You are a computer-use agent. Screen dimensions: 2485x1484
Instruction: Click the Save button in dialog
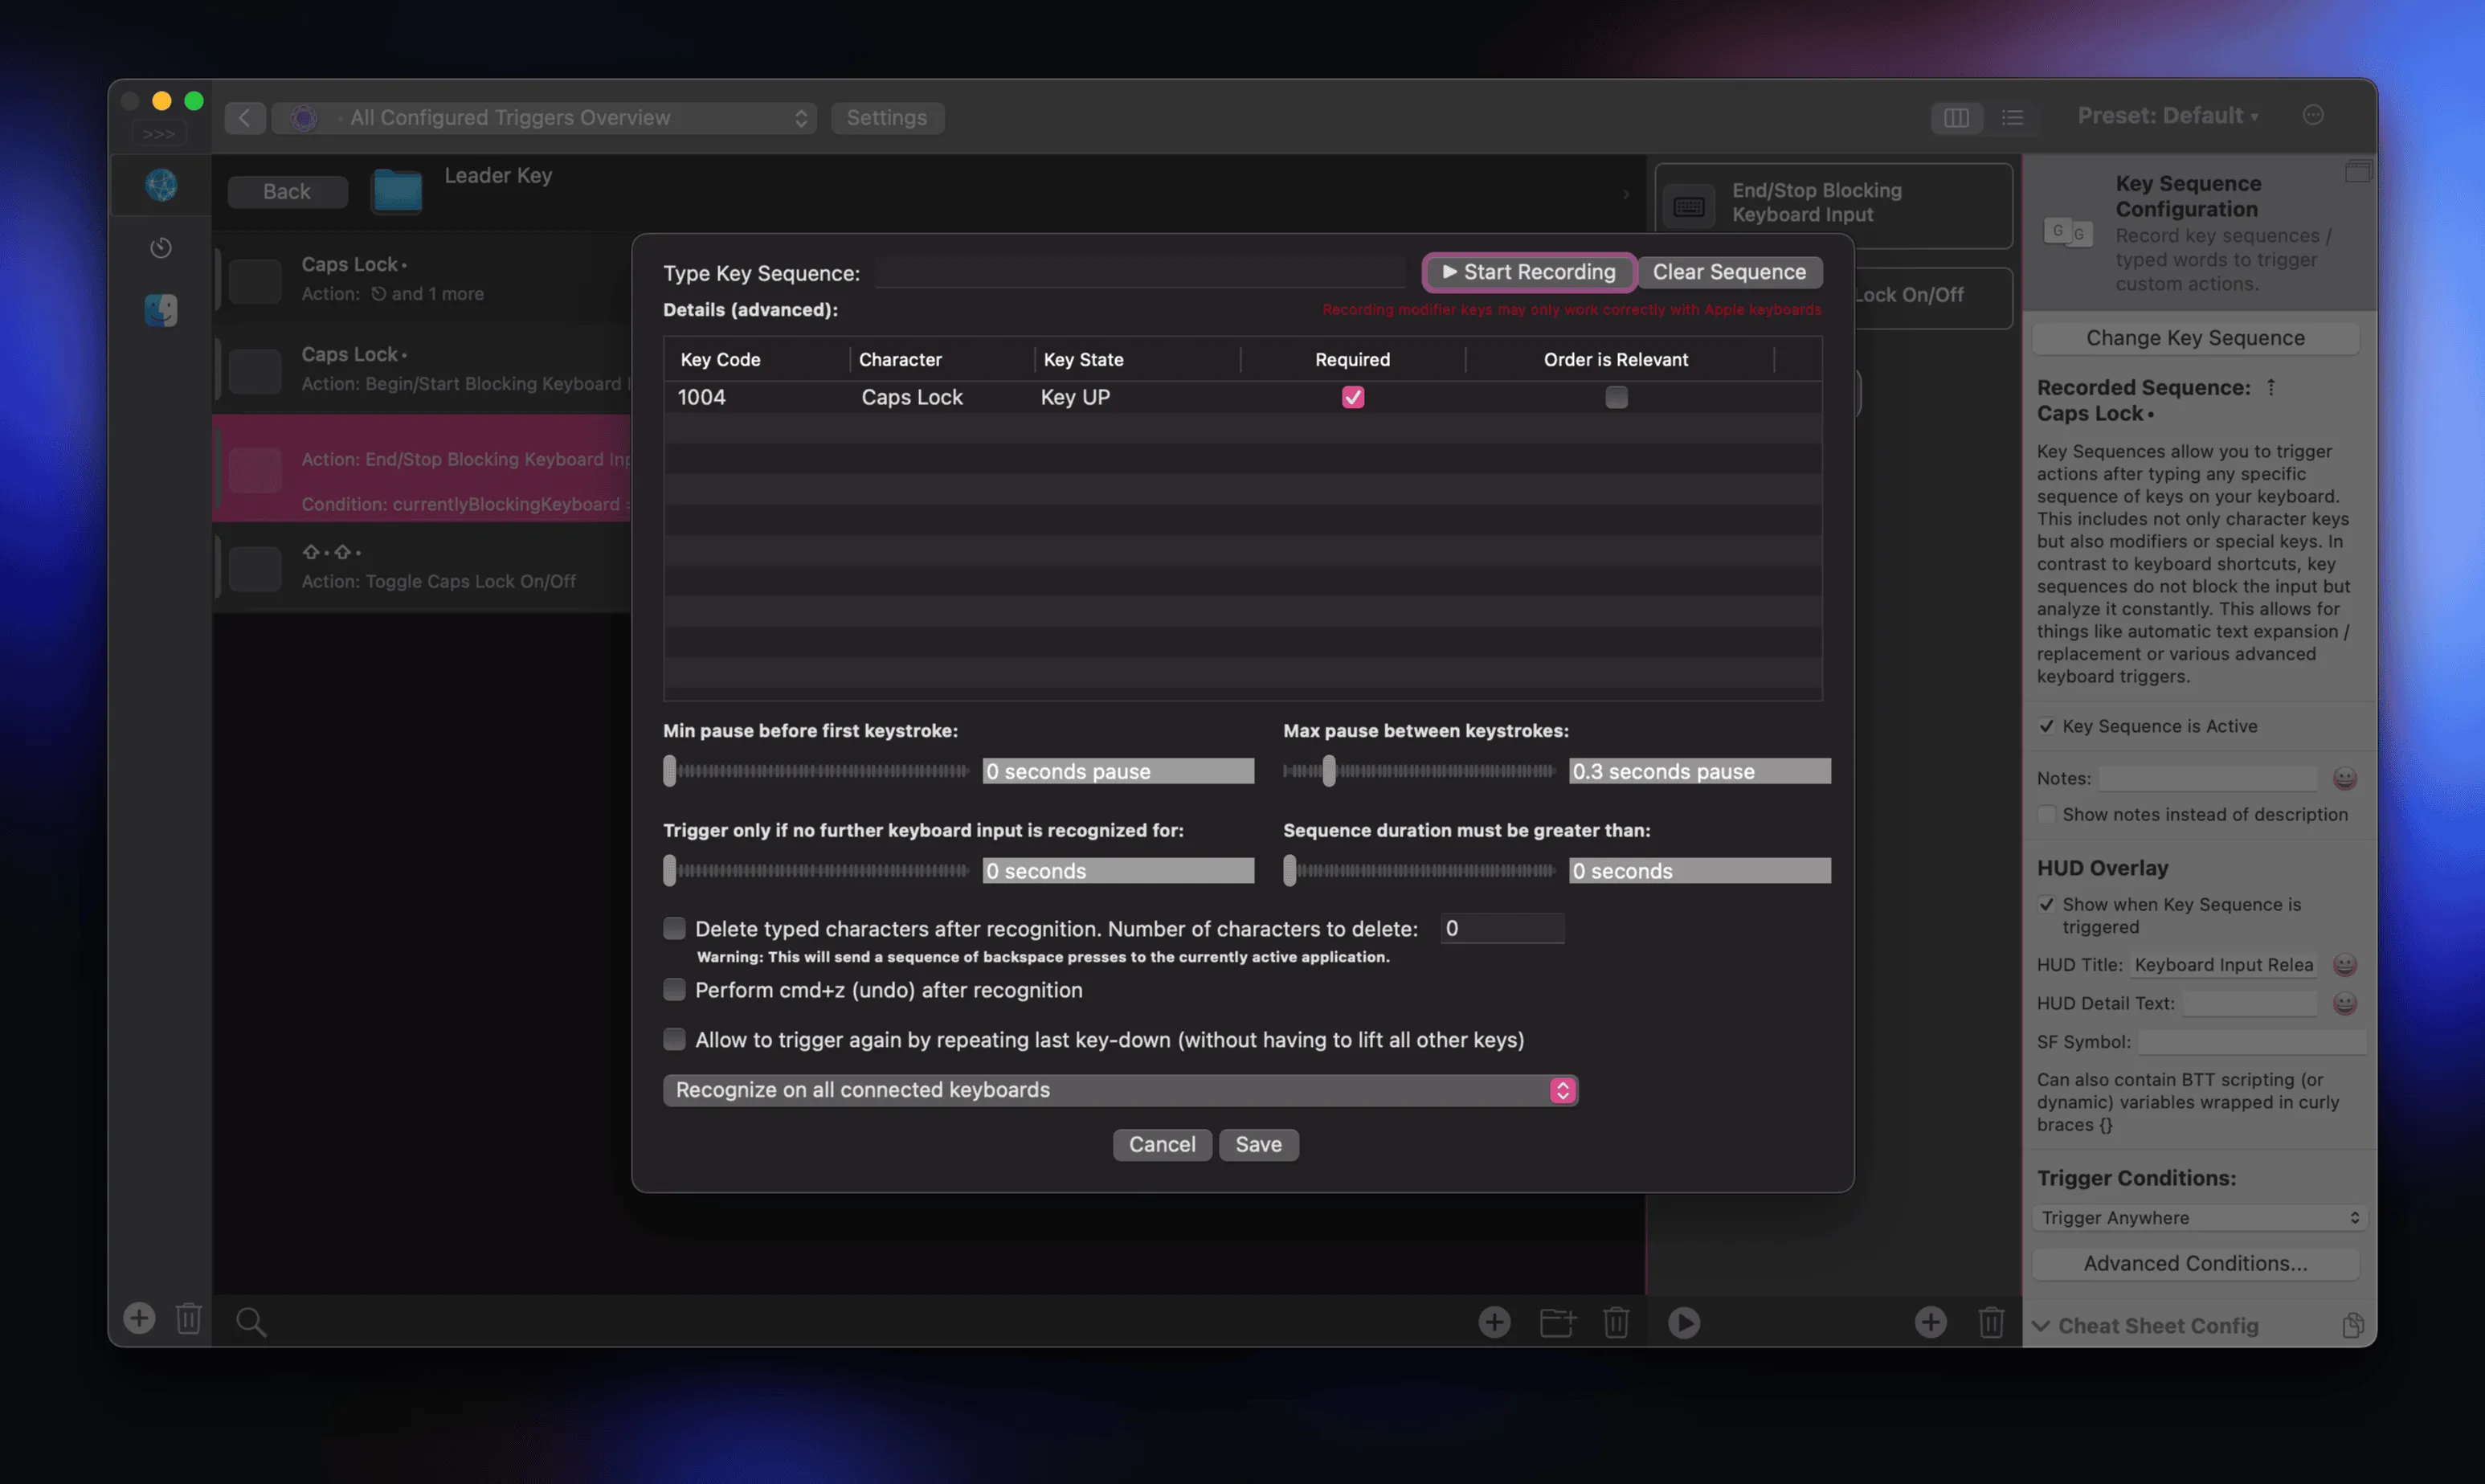tap(1258, 1144)
